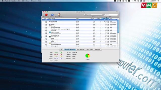Screen dimensions: 161x90
Task: Open the Spotlight magnifier in menu bar
Action: pyautogui.click(x=158, y=1)
